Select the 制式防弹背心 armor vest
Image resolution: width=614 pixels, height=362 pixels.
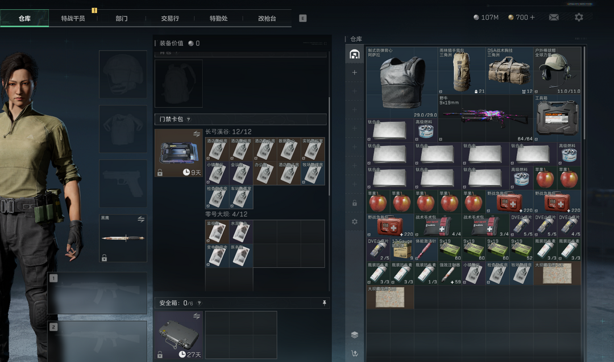[402, 82]
